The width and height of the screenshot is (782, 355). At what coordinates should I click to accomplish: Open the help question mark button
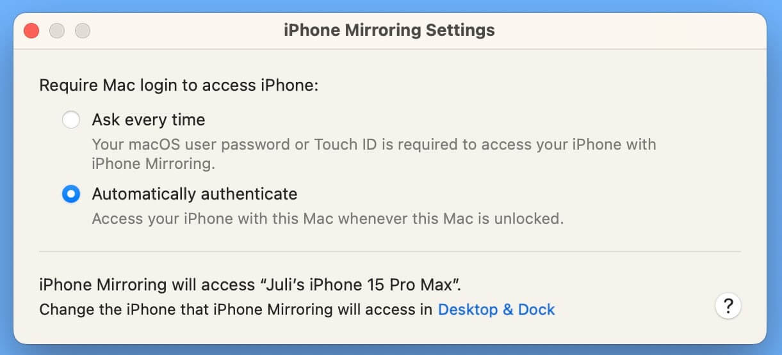pyautogui.click(x=728, y=306)
